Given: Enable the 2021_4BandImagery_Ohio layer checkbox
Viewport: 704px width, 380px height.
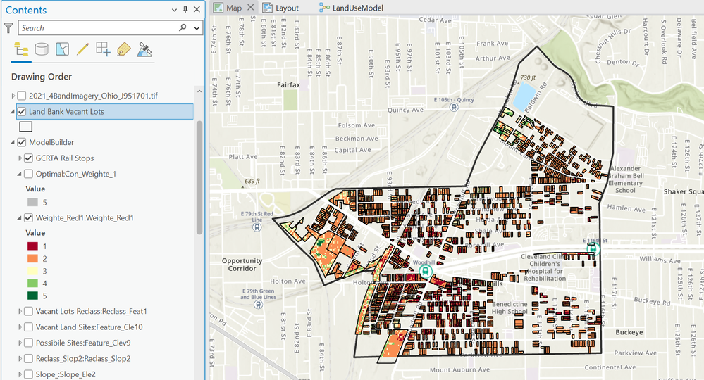Looking at the screenshot, I should 22,96.
